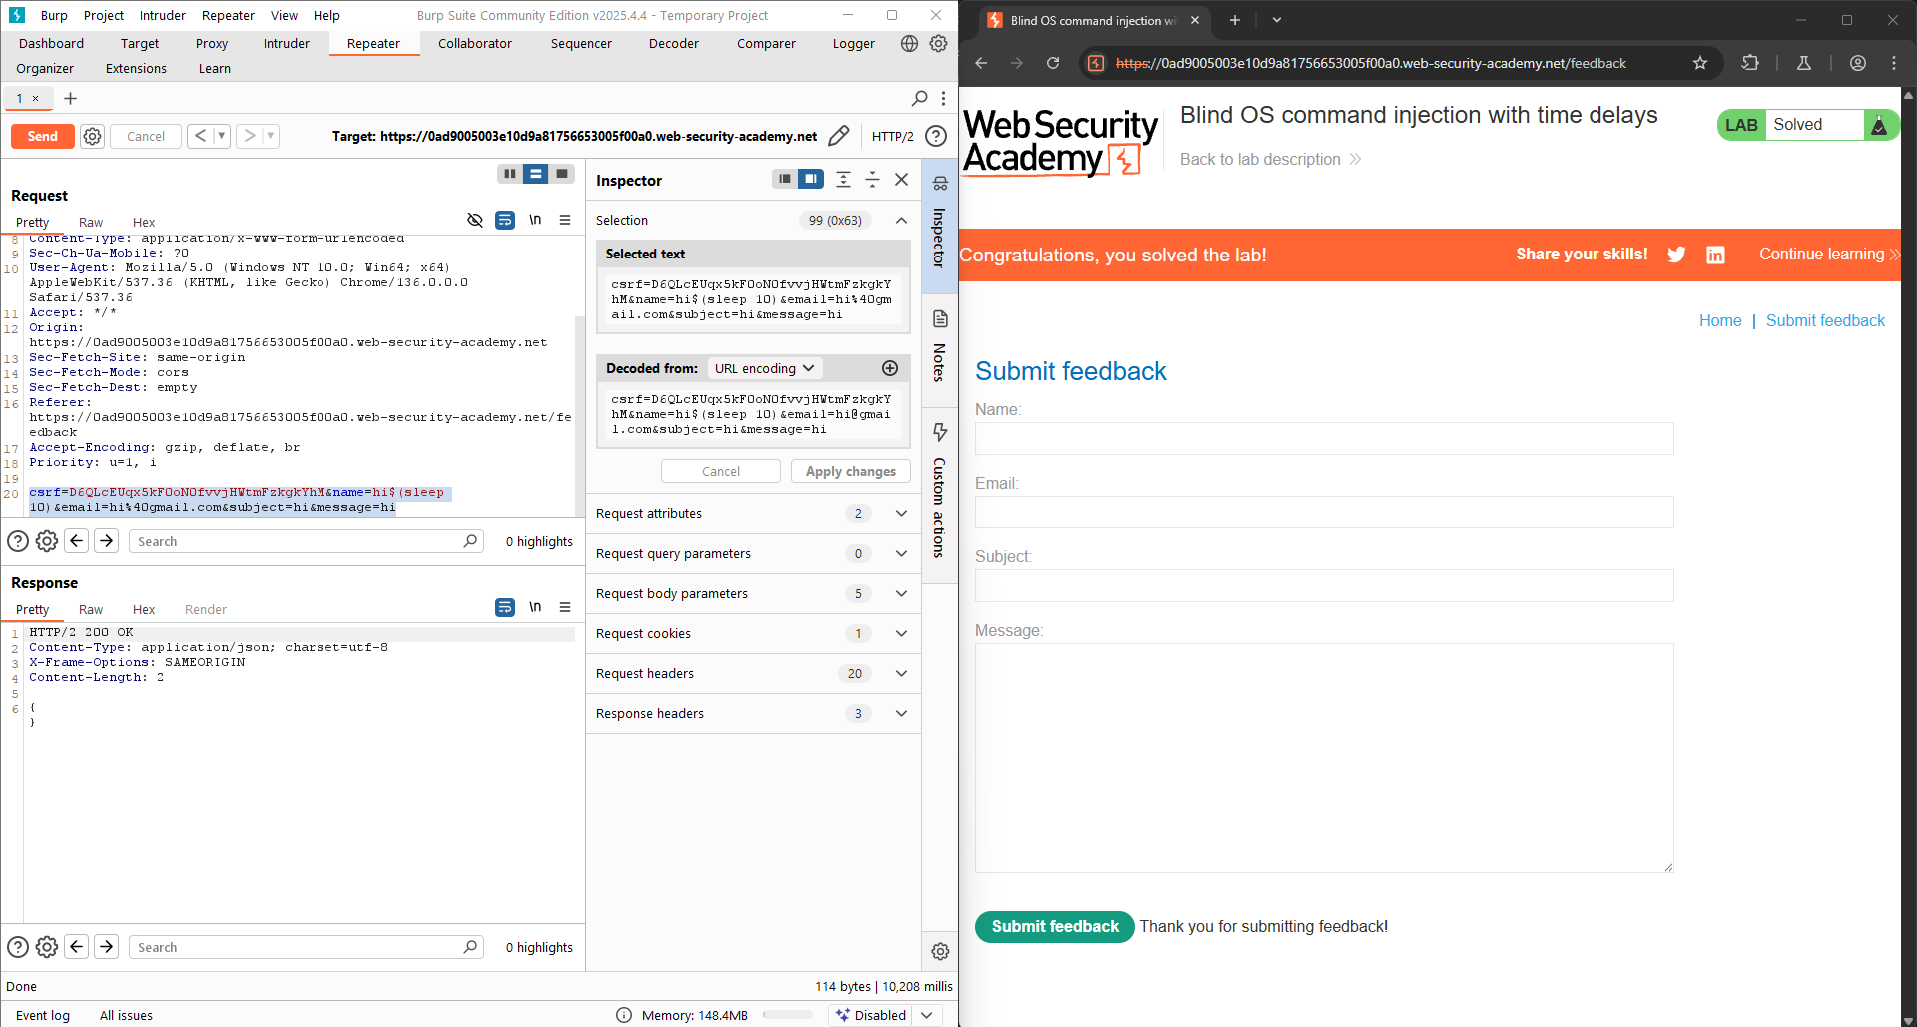Click the Repeater search magnifier icon
Image resolution: width=1917 pixels, height=1027 pixels.
click(x=920, y=98)
